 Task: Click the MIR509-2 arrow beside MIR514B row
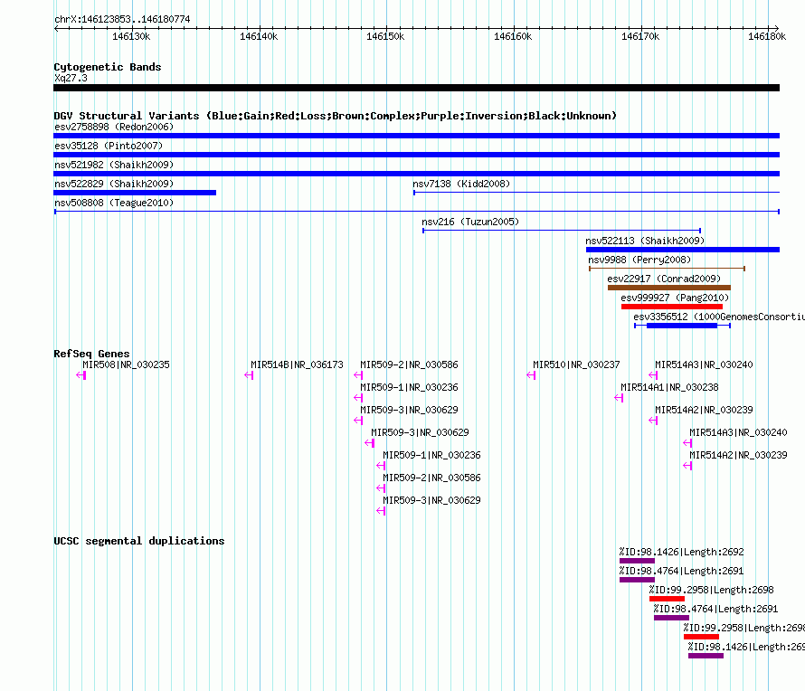[358, 375]
